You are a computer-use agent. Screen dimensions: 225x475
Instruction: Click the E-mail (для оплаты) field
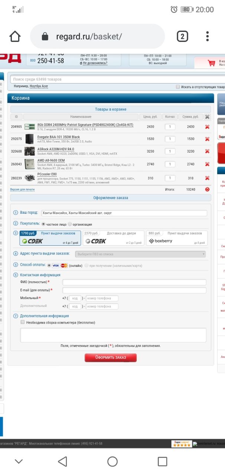pos(134,290)
